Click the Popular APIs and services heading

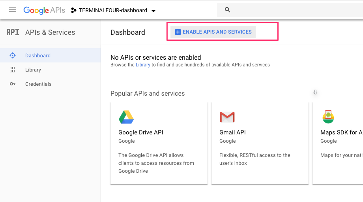tap(148, 93)
